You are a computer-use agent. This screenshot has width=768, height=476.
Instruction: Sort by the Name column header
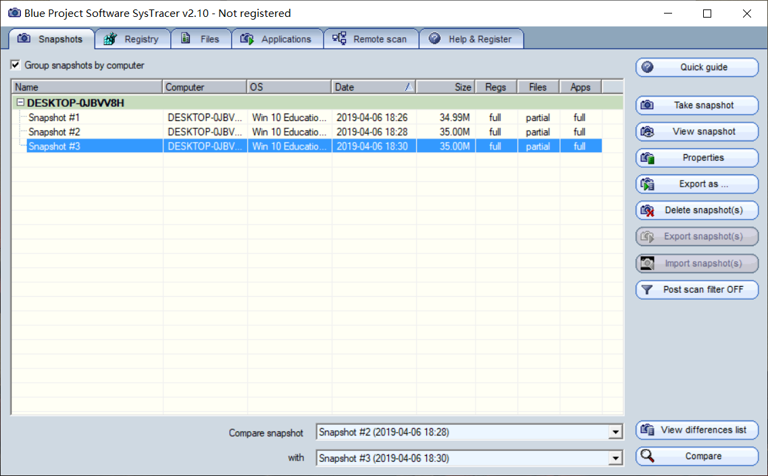[86, 87]
